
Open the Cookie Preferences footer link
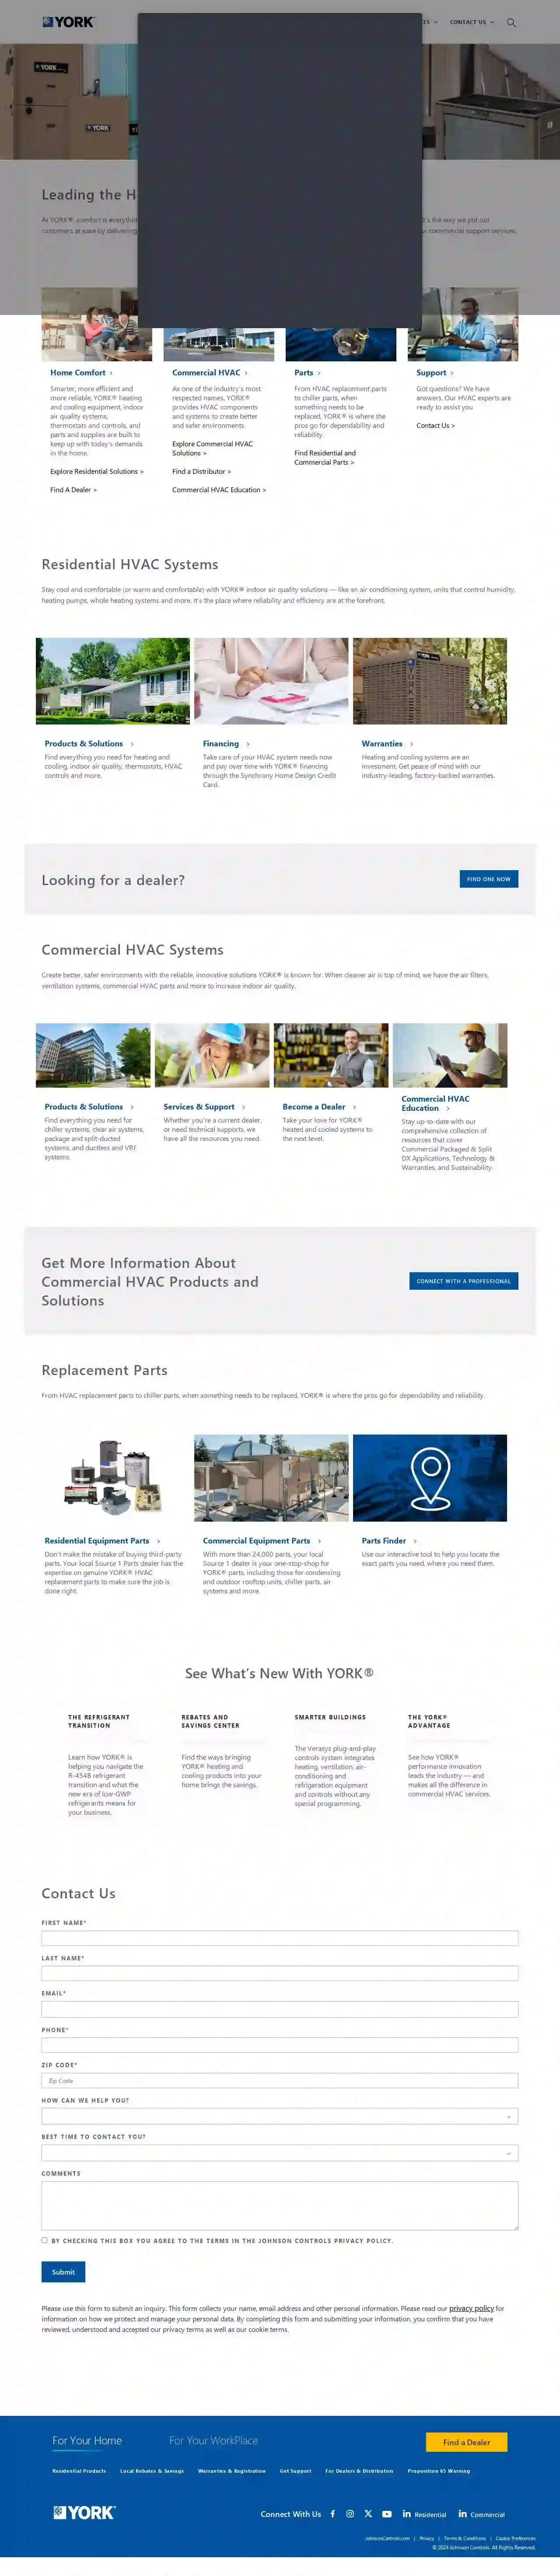pos(516,2538)
